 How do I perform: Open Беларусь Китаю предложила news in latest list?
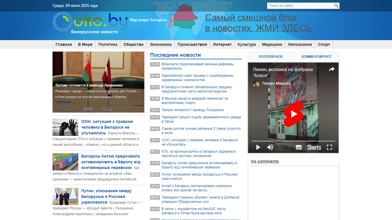199,165
